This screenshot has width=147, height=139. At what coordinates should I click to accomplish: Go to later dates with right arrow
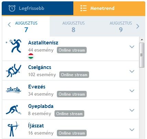coord(138,26)
